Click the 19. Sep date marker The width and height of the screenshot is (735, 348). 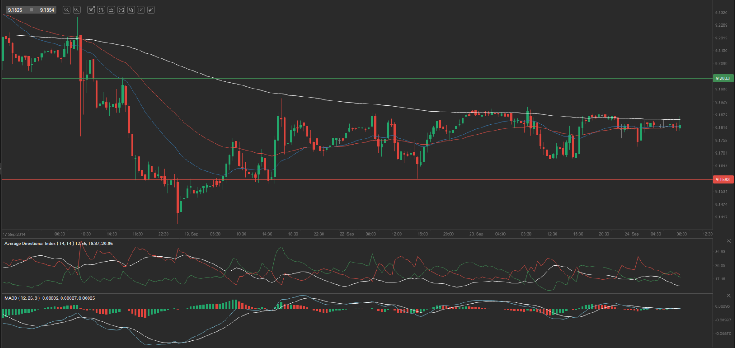[191, 234]
